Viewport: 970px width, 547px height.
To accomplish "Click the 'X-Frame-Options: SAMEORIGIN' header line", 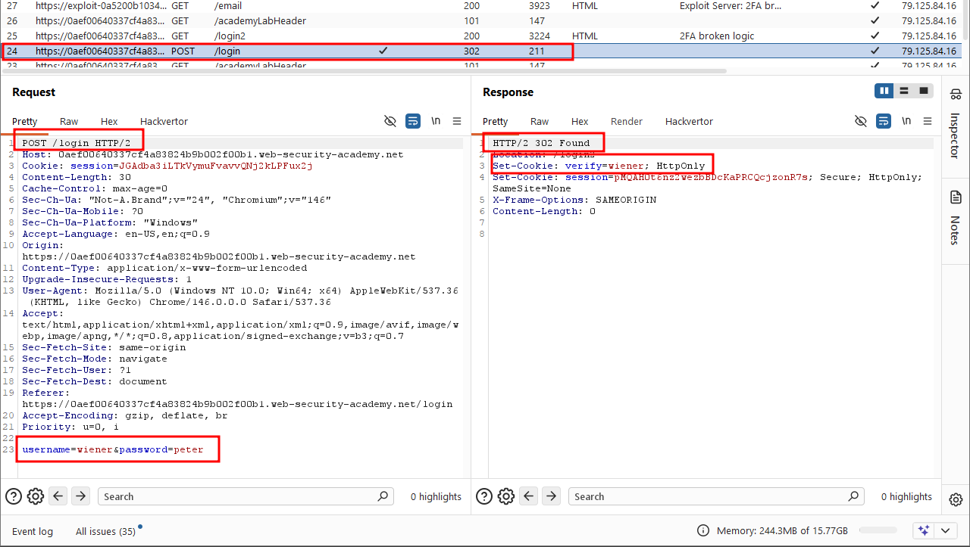I will [574, 200].
